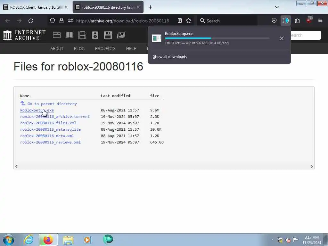Open the PROJECTS menu item
Image resolution: width=328 pixels, height=246 pixels.
[105, 49]
